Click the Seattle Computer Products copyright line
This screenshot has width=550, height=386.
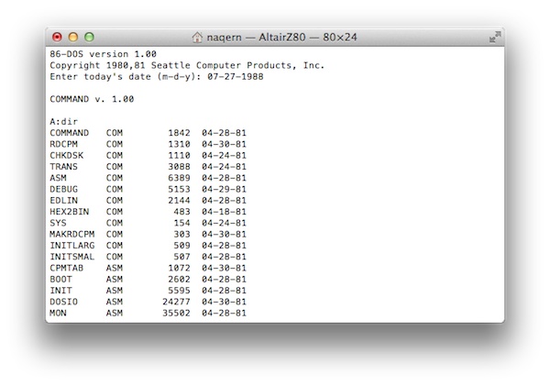click(186, 65)
